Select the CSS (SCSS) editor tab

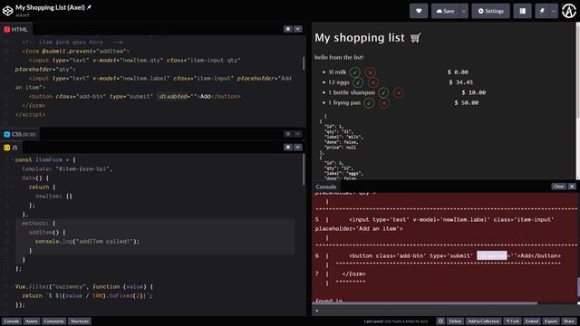click(20, 134)
